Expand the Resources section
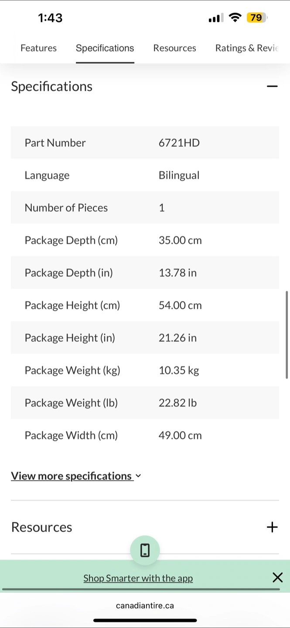The width and height of the screenshot is (290, 628). coord(272,527)
